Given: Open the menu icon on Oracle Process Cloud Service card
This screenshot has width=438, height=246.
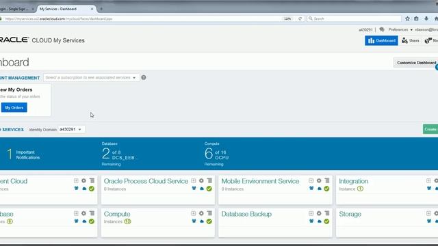Looking at the screenshot, I should 209,180.
